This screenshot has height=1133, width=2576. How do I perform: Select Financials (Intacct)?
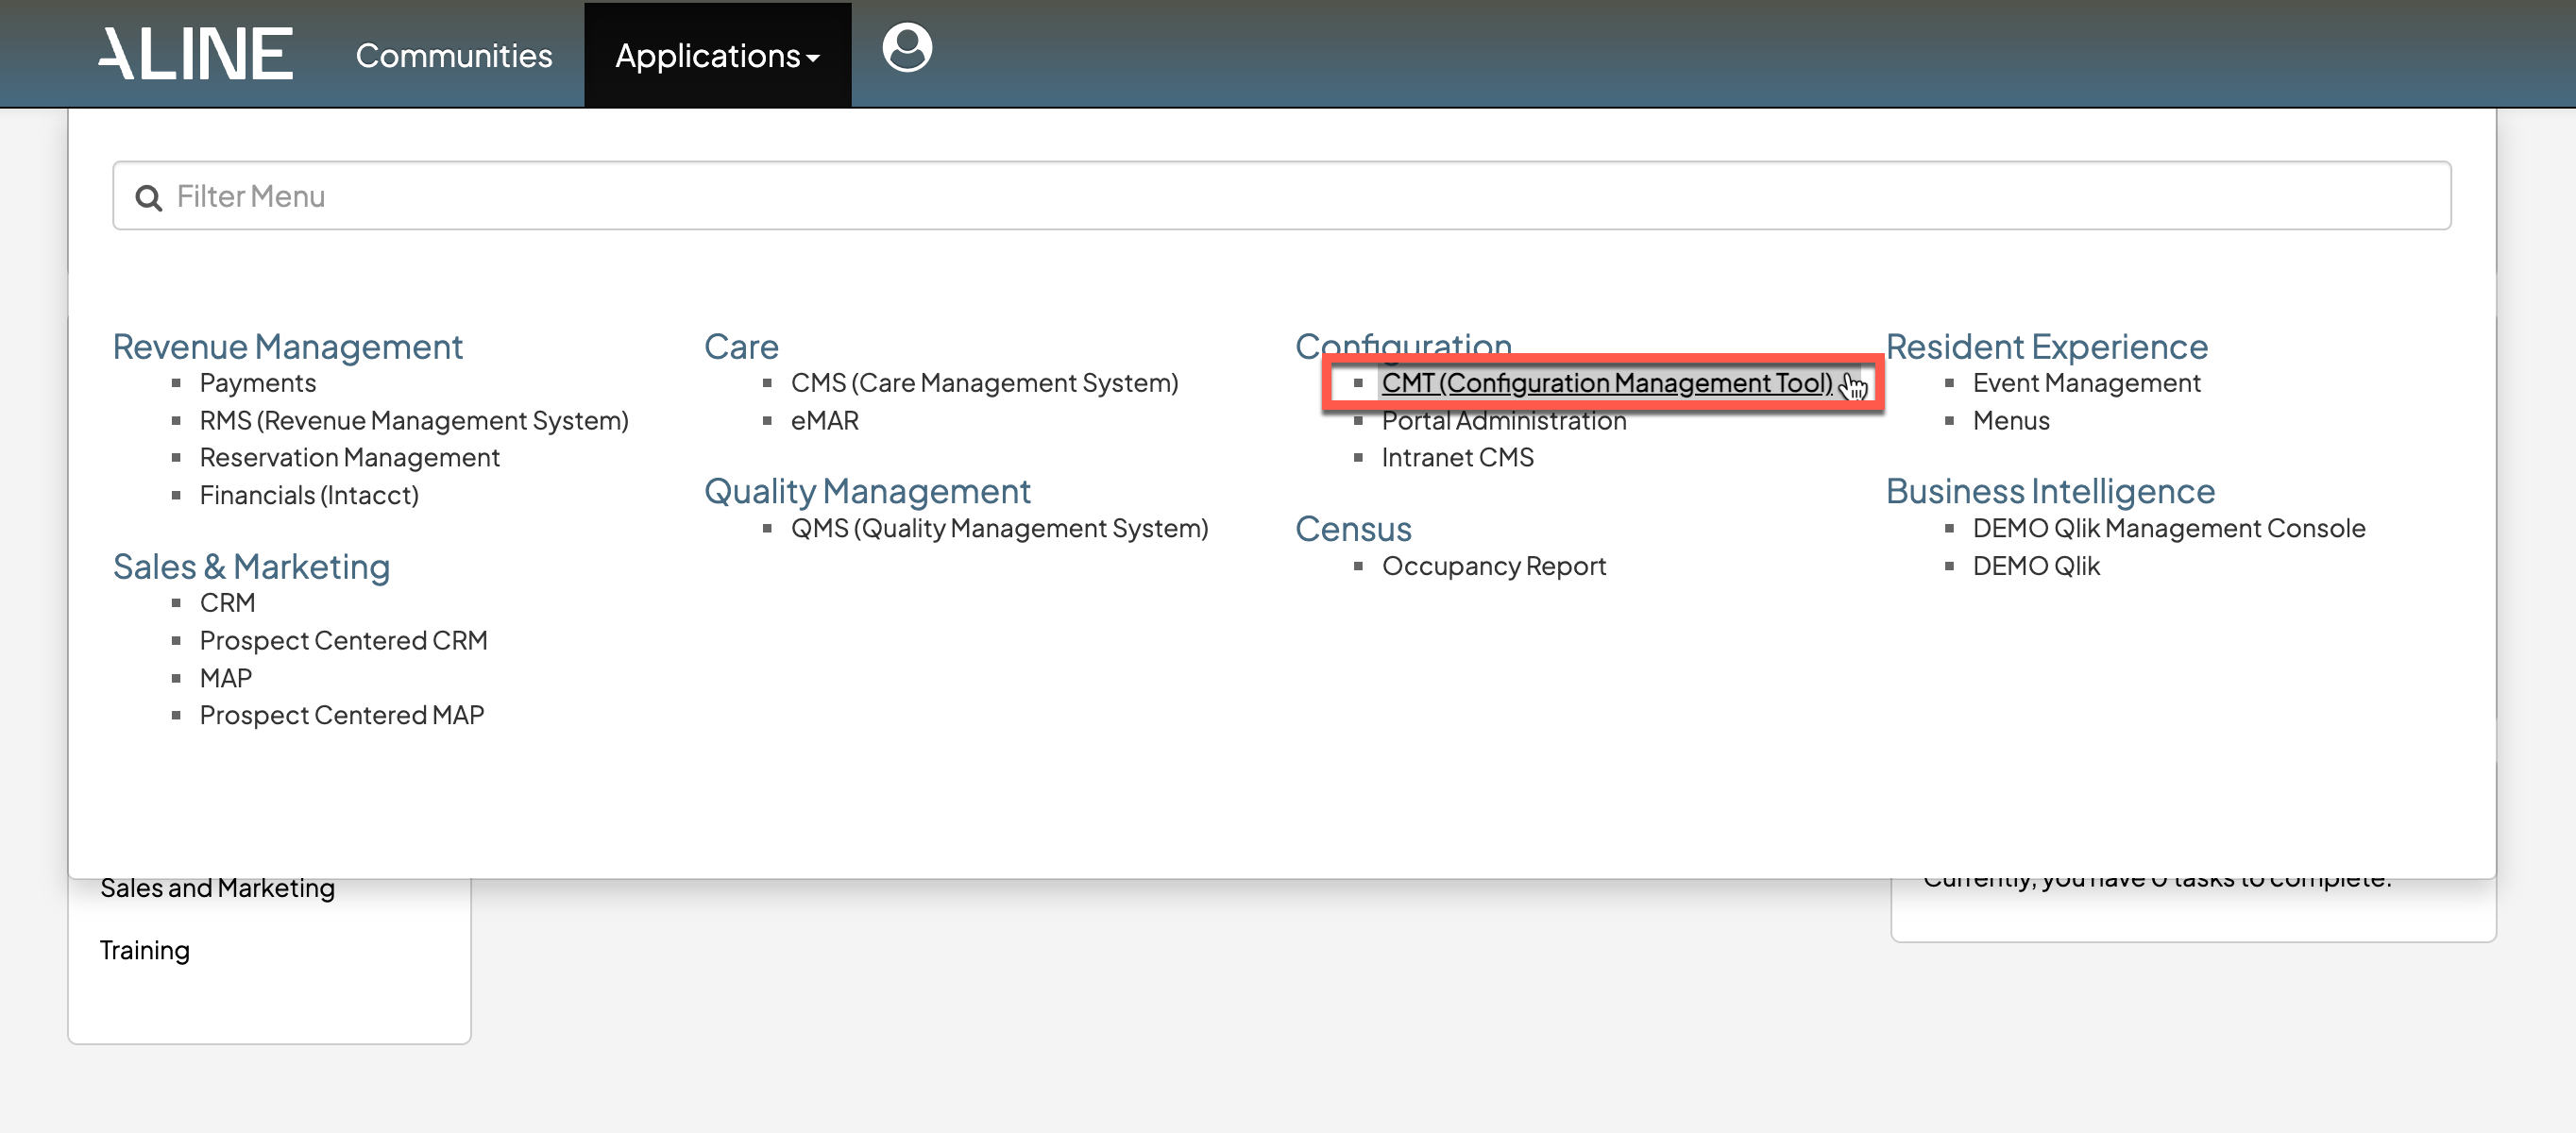click(308, 495)
